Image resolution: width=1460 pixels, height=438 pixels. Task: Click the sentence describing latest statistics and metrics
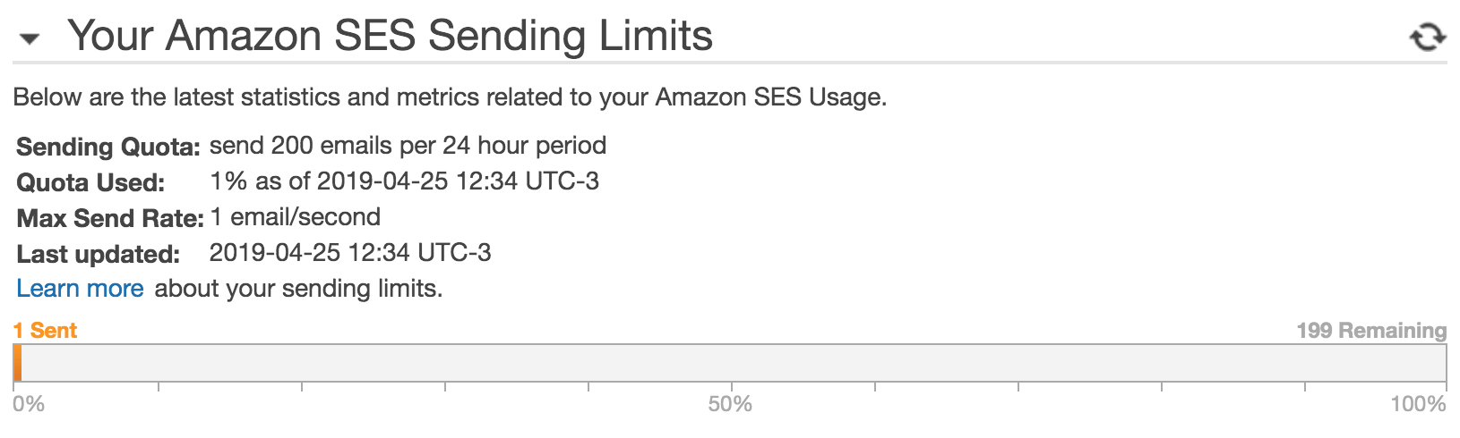tap(450, 97)
